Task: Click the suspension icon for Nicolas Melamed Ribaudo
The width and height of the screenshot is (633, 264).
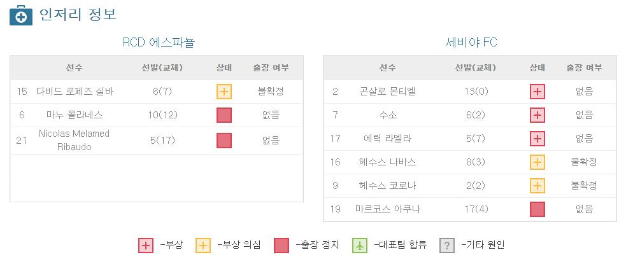Action: [224, 141]
